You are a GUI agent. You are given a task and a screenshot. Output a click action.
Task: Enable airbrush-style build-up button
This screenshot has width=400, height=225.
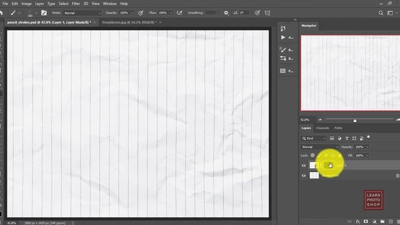[x=179, y=12]
